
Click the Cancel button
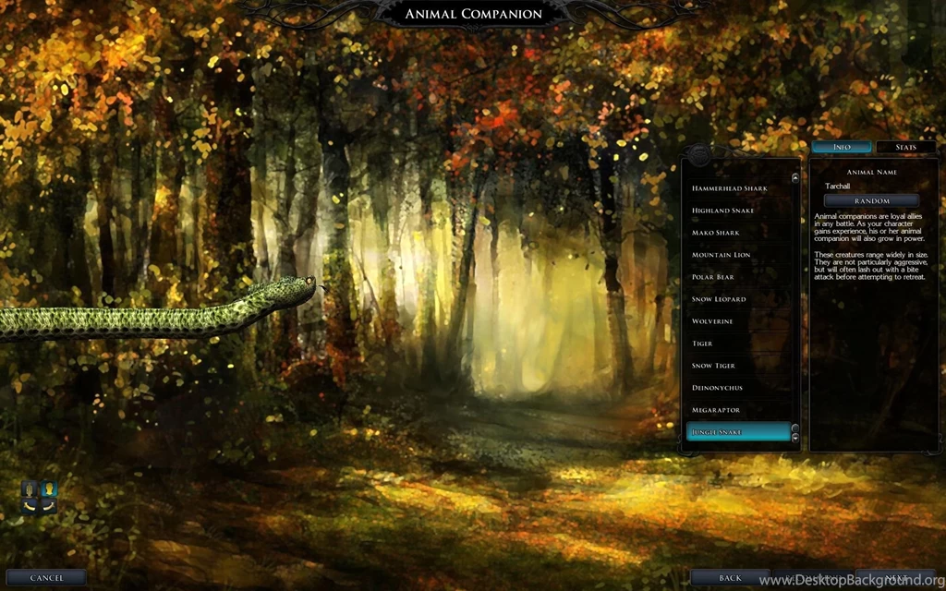click(x=47, y=578)
